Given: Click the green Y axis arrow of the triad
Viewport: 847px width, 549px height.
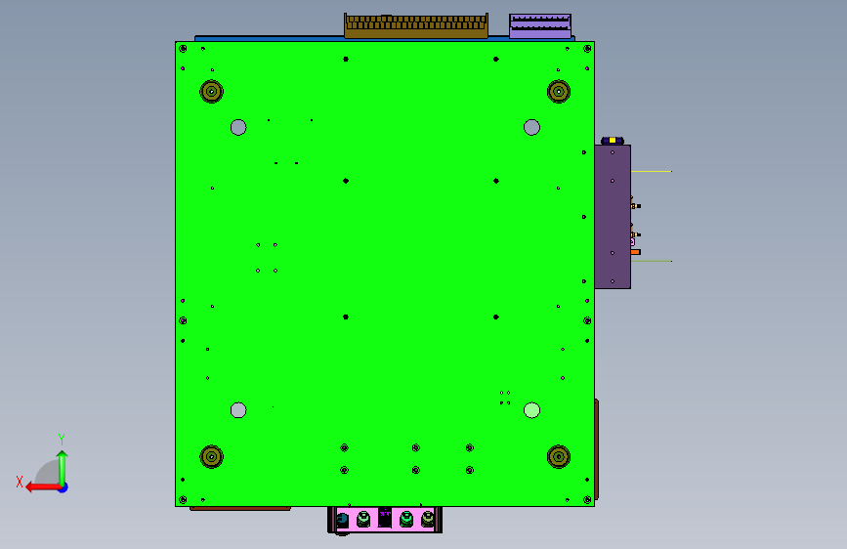Looking at the screenshot, I should coord(63,467).
